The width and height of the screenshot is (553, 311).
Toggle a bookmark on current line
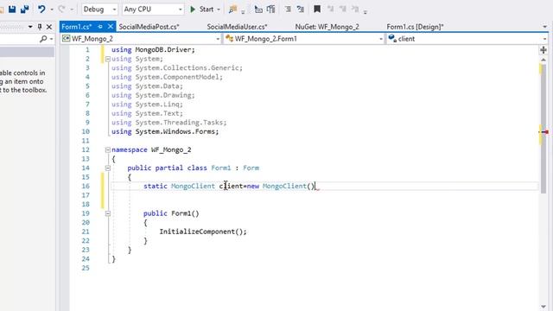pyautogui.click(x=317, y=10)
